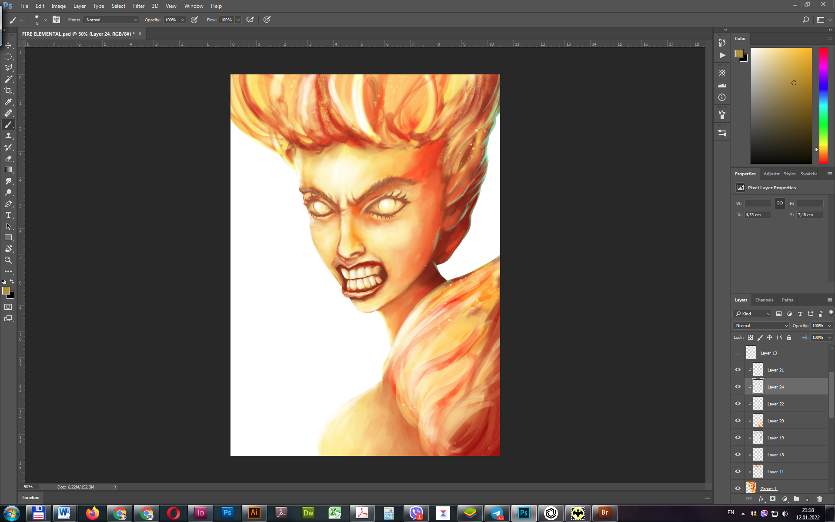835x522 pixels.
Task: Select the Elliptical Marquee tool
Action: [8, 57]
